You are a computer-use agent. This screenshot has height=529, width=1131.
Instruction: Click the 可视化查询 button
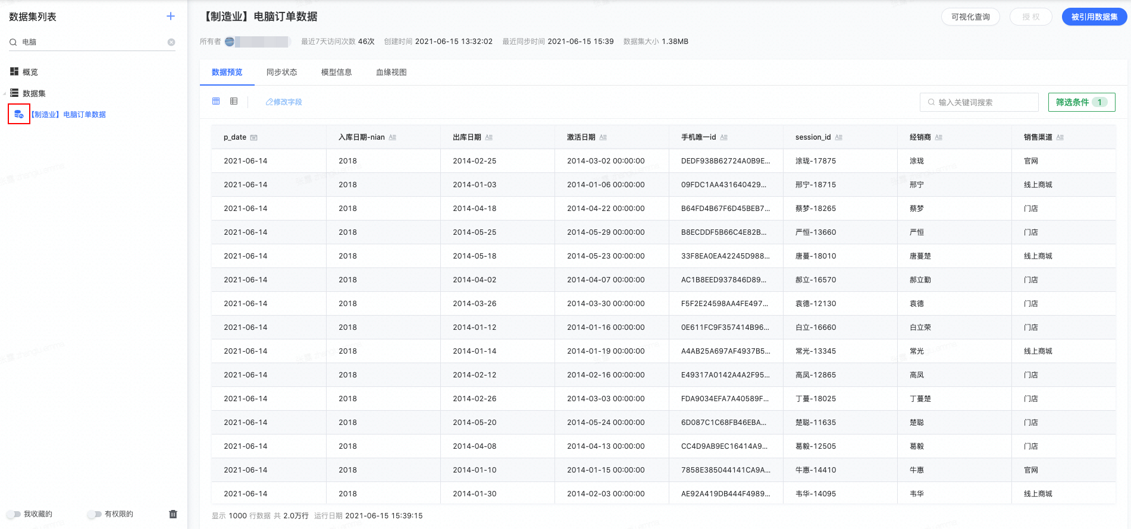pos(970,17)
